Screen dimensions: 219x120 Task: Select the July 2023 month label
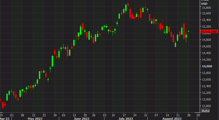(x=125, y=118)
